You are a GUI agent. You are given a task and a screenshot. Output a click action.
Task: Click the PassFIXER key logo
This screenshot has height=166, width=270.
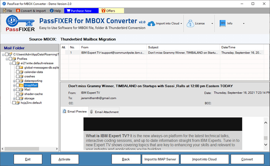coord(20,23)
